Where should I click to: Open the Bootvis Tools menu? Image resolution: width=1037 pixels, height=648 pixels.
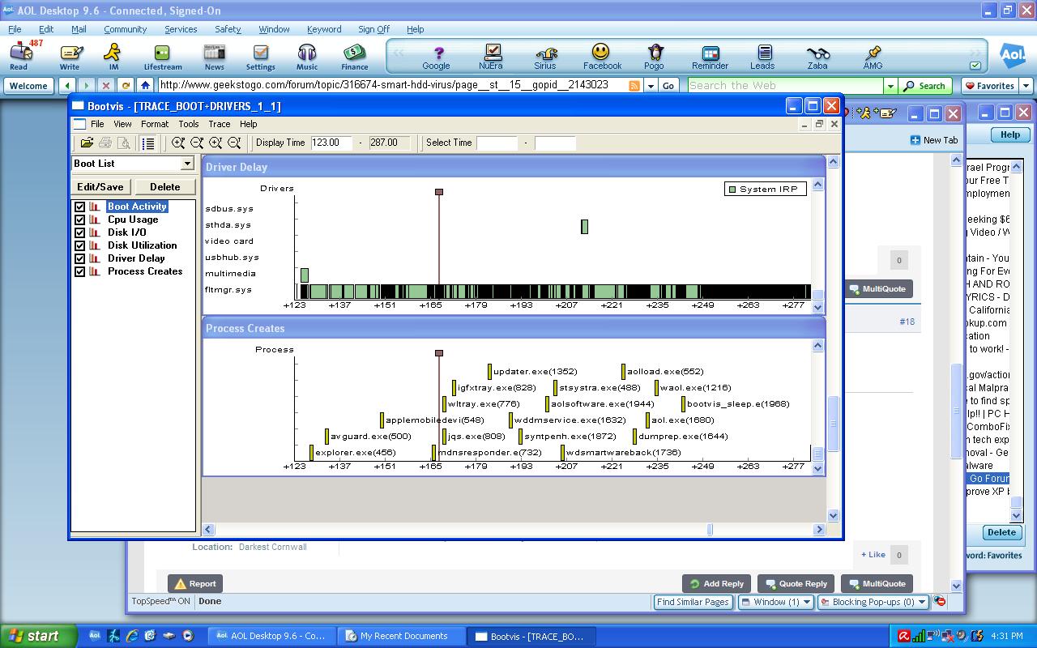(x=188, y=124)
